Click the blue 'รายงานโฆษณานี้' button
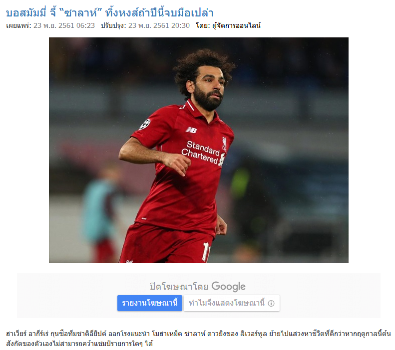This screenshot has height=350, width=395. click(150, 303)
